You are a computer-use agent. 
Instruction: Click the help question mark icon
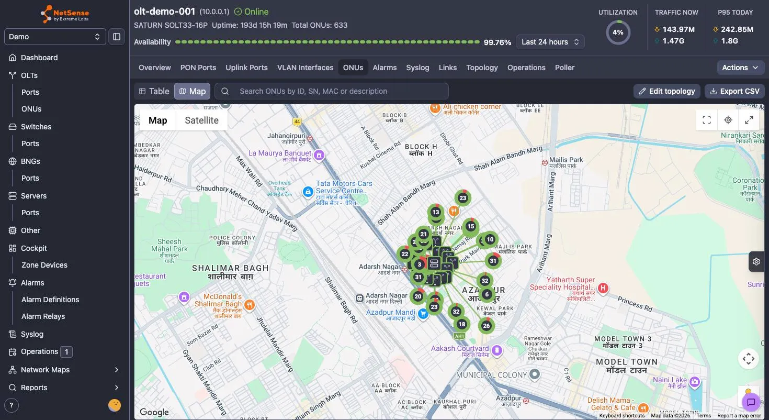[x=12, y=405]
